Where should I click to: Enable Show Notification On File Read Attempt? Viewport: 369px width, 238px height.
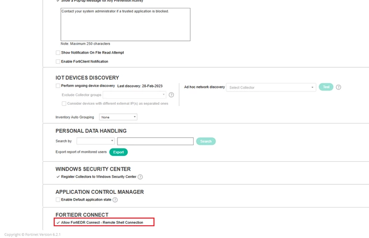[x=58, y=53]
